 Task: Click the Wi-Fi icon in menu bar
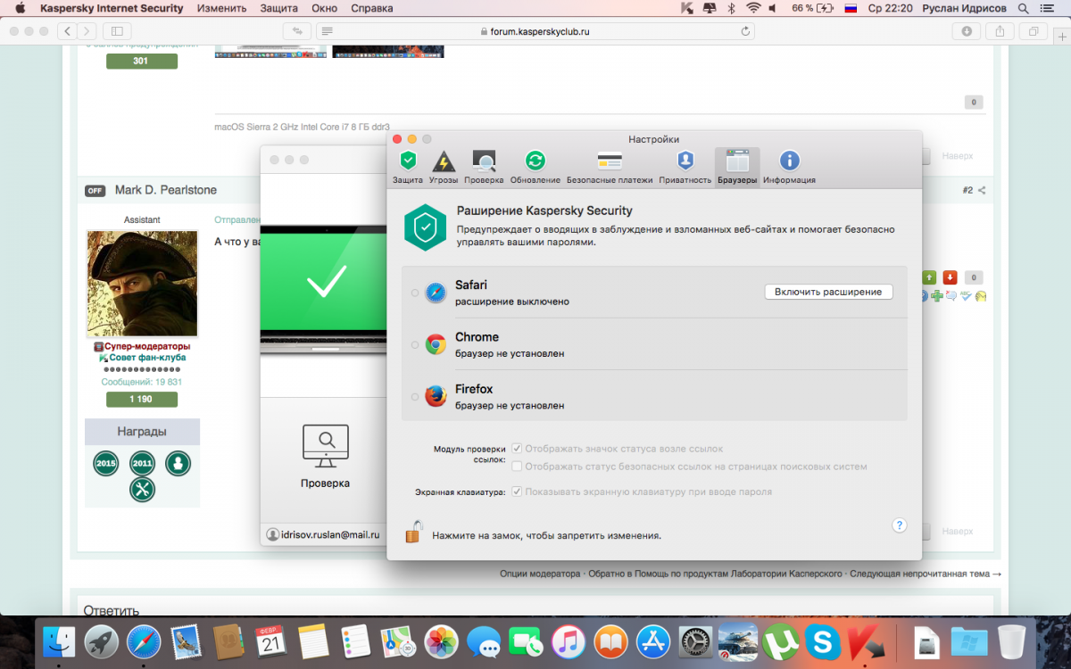pos(754,8)
